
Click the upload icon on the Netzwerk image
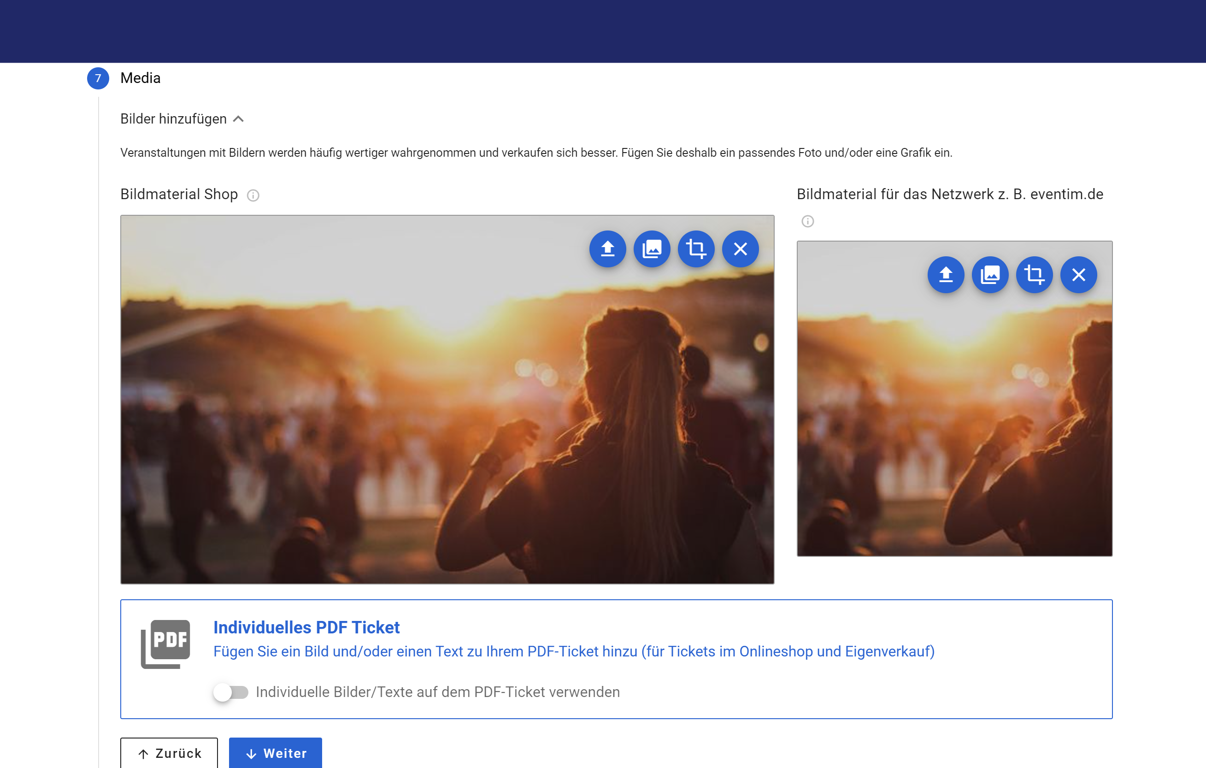[946, 275]
